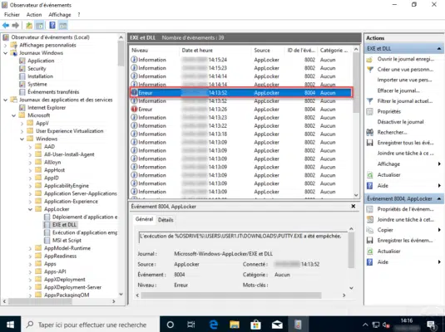Open the '?' help menu
The width and height of the screenshot is (445, 332).
(79, 14)
